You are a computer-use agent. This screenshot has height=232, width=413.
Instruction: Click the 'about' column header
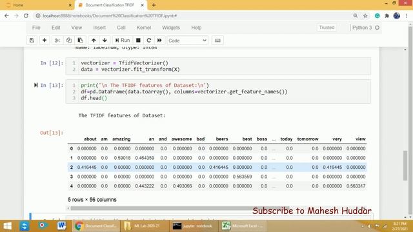90,139
